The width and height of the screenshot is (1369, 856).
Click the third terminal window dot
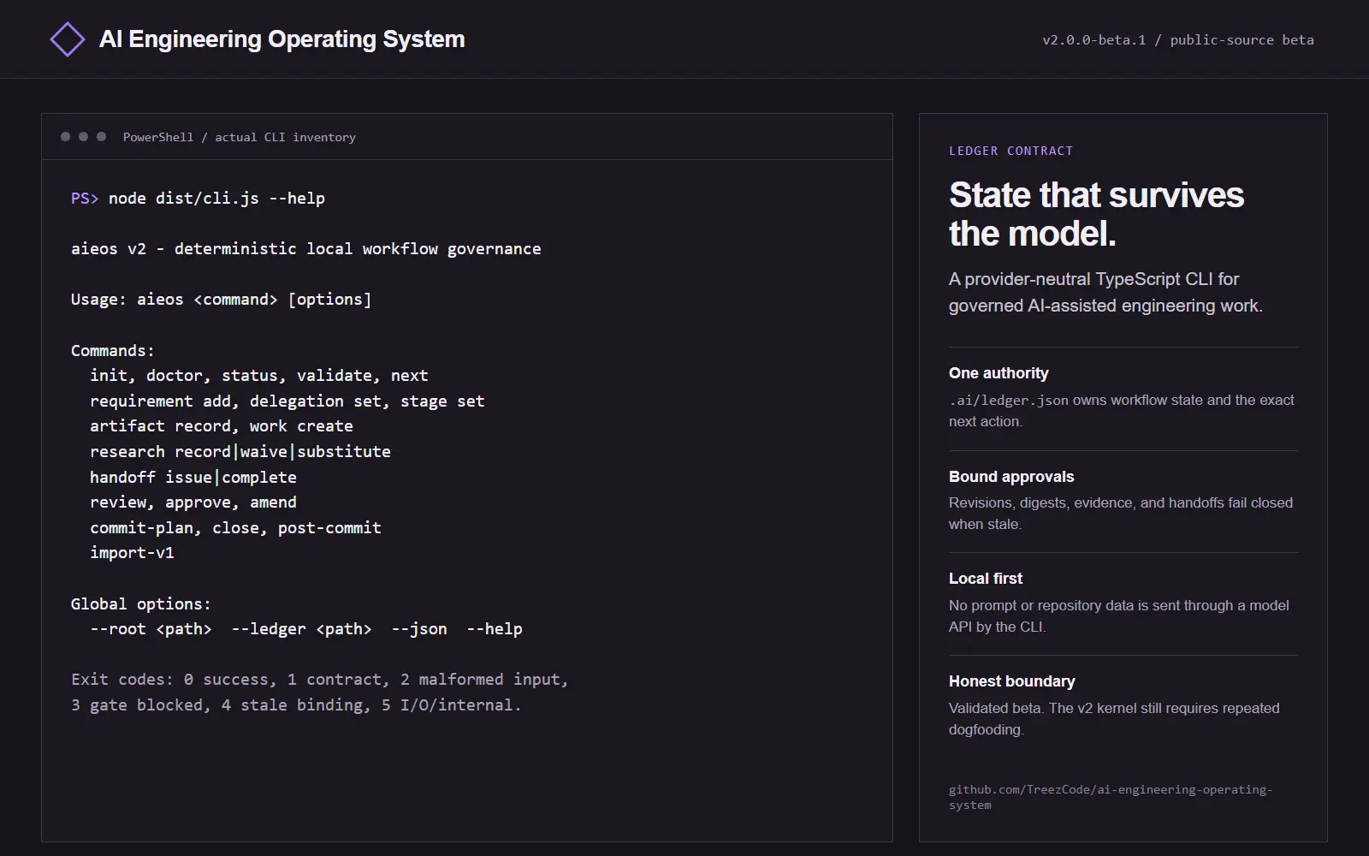click(x=101, y=137)
